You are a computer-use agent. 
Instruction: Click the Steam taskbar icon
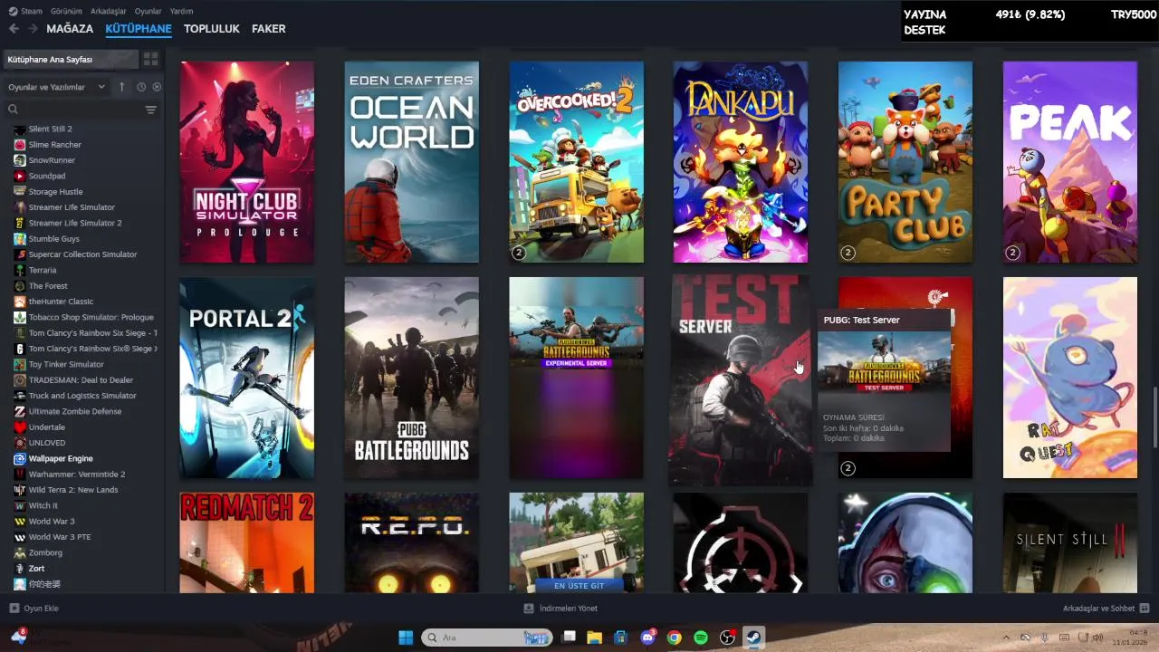coord(753,638)
